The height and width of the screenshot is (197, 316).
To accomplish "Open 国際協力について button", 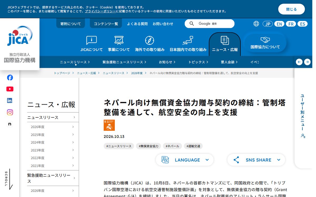I will pyautogui.click(x=265, y=43).
